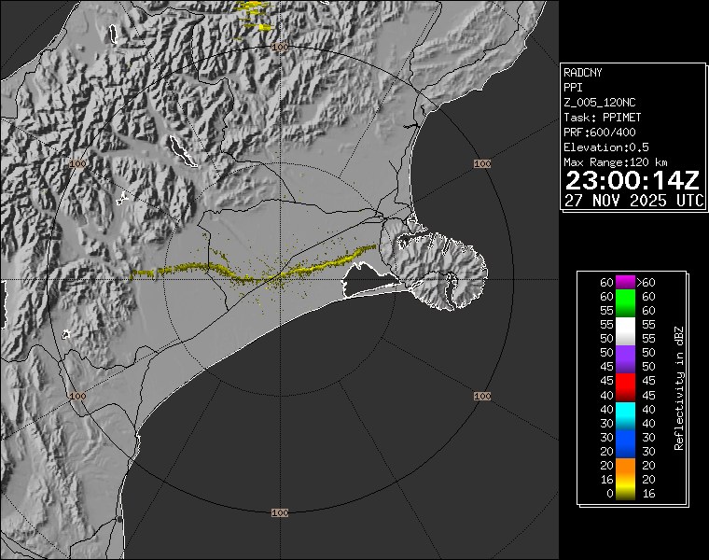This screenshot has height=560, width=709.
Task: Click the '27 NOV 2025 UTC' date
Action: coord(634,201)
